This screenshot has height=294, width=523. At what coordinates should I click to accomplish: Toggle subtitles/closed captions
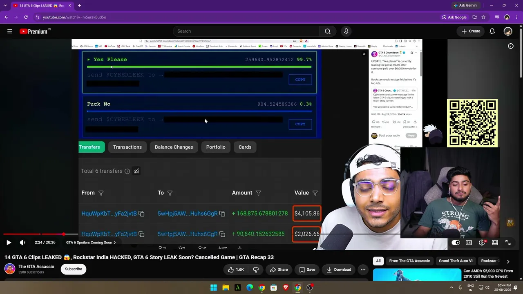469,243
